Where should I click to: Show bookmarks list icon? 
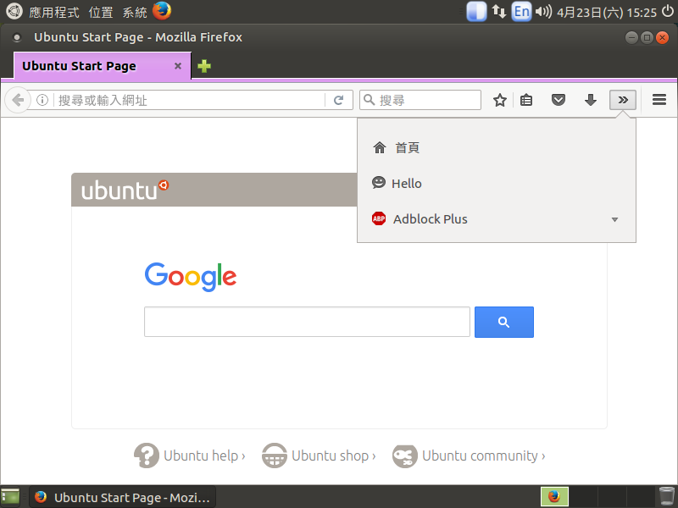[526, 100]
